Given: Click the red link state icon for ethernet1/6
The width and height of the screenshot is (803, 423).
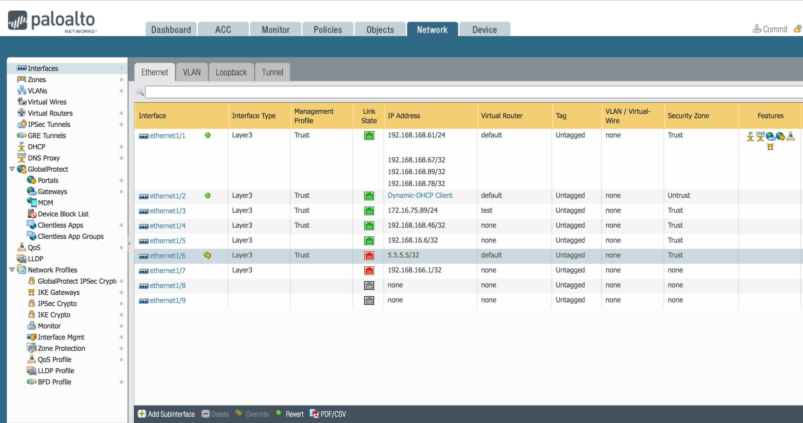Looking at the screenshot, I should coord(369,256).
